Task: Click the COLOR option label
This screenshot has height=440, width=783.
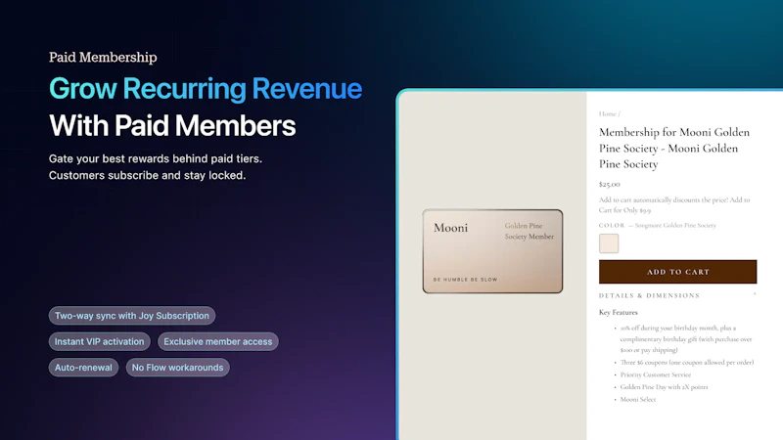Action: 612,226
